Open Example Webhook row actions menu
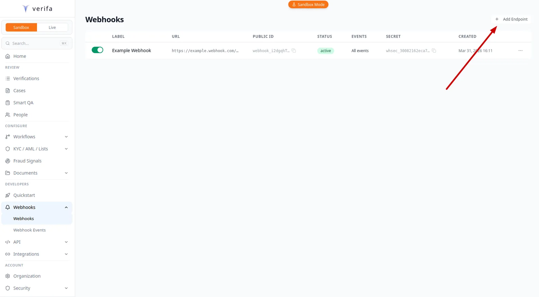This screenshot has height=297, width=539. [x=520, y=50]
